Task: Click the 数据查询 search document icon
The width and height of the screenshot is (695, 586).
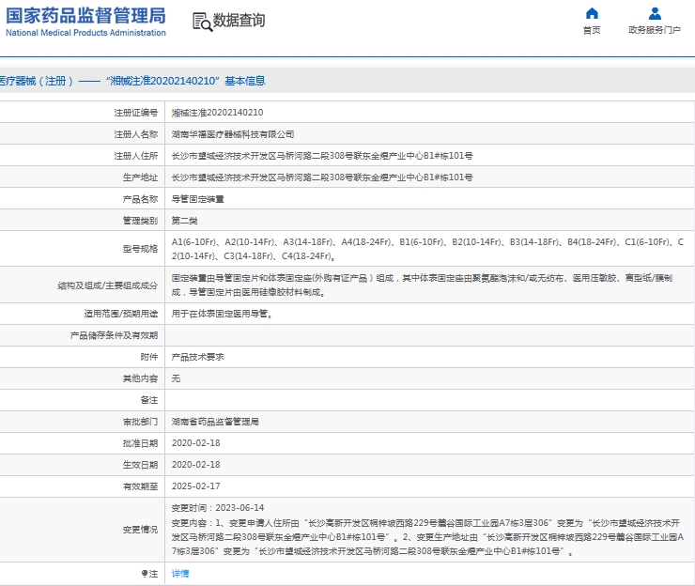Action: [202, 22]
